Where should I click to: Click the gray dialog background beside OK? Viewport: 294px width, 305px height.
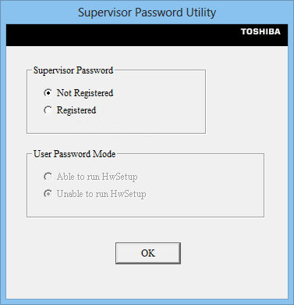tap(228, 254)
